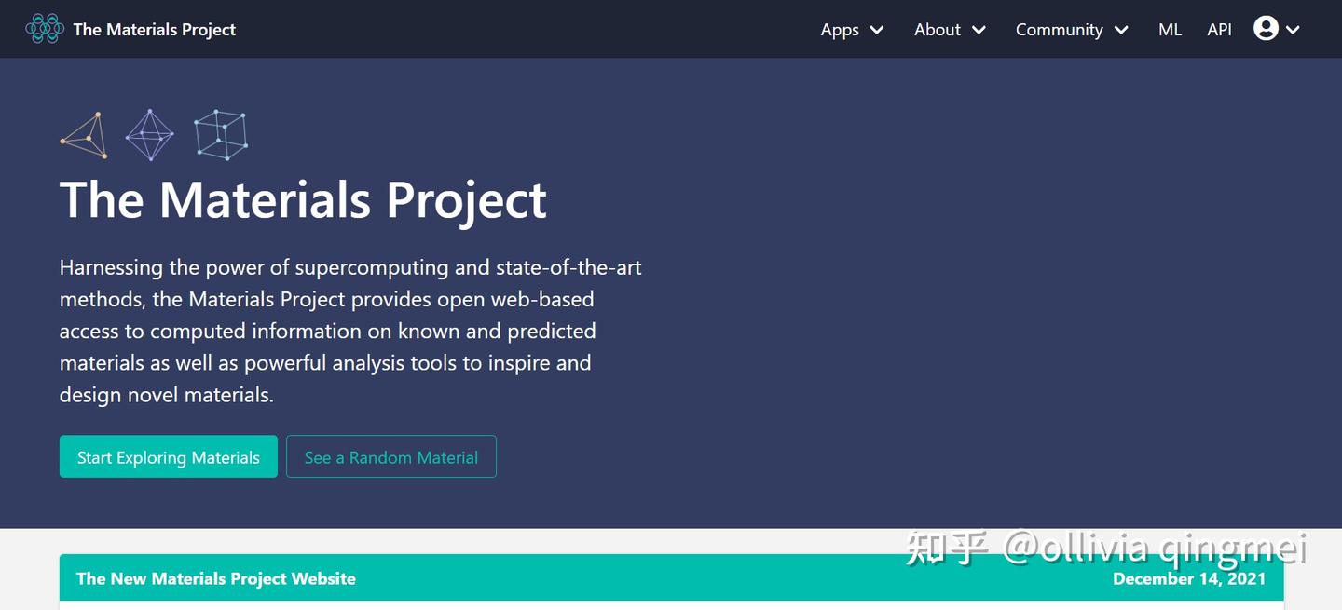Click See a Random Material button
Viewport: 1342px width, 610px height.
pos(390,456)
